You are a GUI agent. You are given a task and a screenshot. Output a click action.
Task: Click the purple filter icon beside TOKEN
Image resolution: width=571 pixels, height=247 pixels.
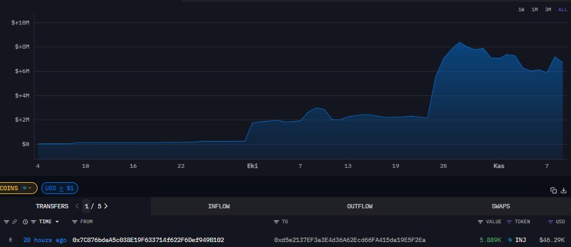pyautogui.click(x=509, y=221)
